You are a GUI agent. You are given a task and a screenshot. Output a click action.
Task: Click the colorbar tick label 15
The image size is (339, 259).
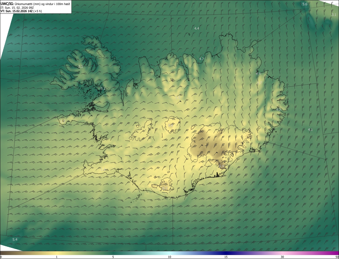[x=226, y=257]
